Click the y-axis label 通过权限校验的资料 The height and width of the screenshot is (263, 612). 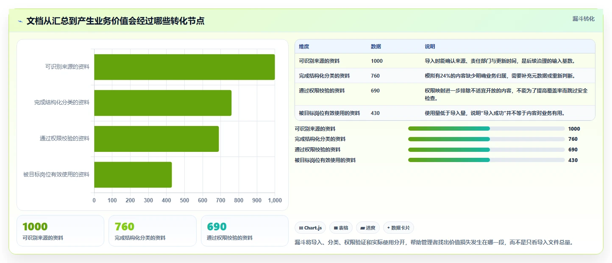tap(65, 138)
